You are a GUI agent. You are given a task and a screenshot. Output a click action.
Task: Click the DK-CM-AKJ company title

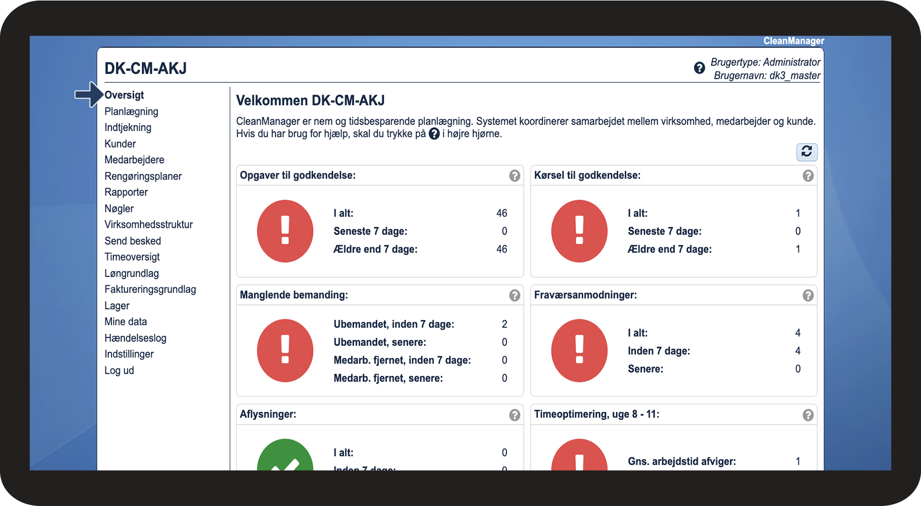(x=145, y=68)
